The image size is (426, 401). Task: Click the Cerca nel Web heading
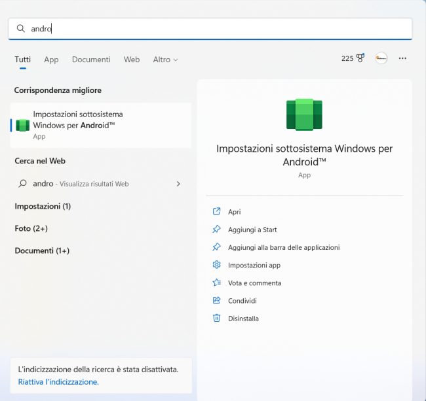40,161
